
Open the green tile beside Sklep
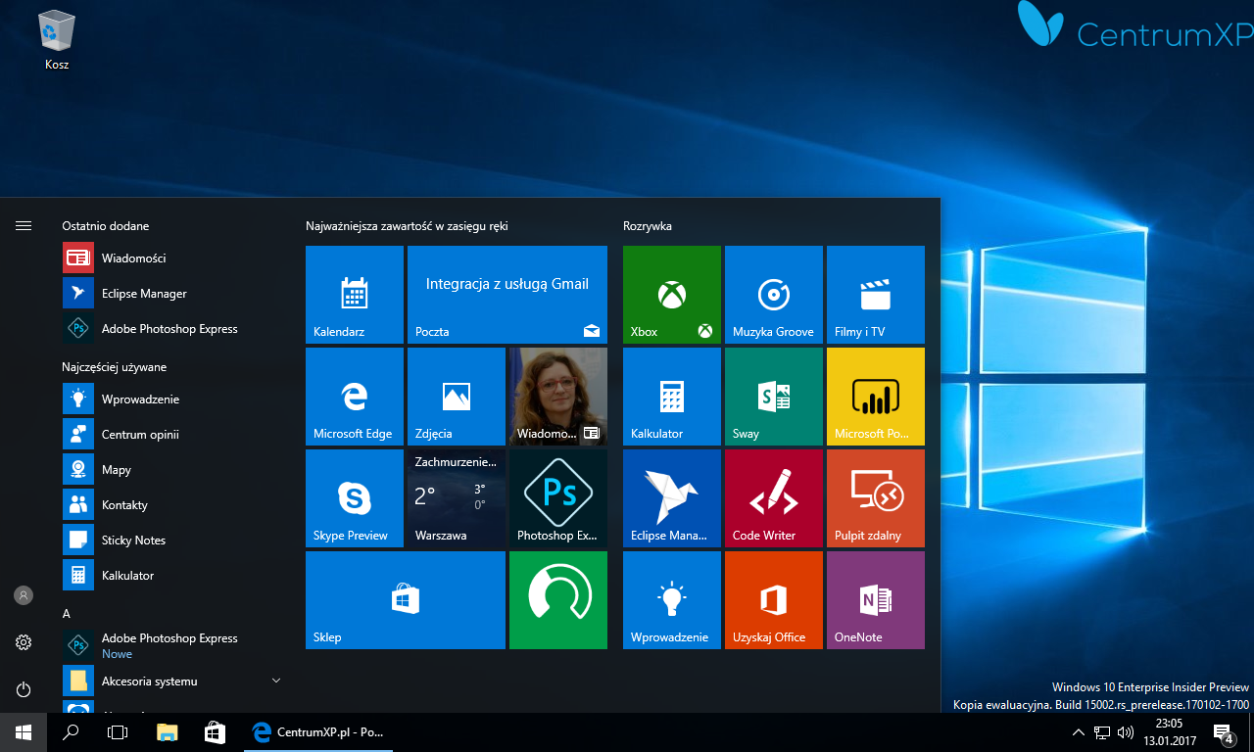pos(558,600)
